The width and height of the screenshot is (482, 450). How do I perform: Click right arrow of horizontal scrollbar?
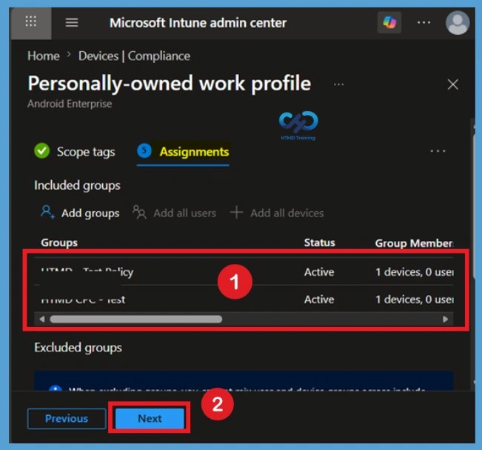click(445, 320)
